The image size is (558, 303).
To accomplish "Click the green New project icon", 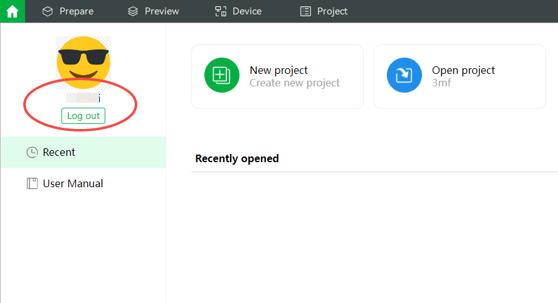I will (x=222, y=75).
